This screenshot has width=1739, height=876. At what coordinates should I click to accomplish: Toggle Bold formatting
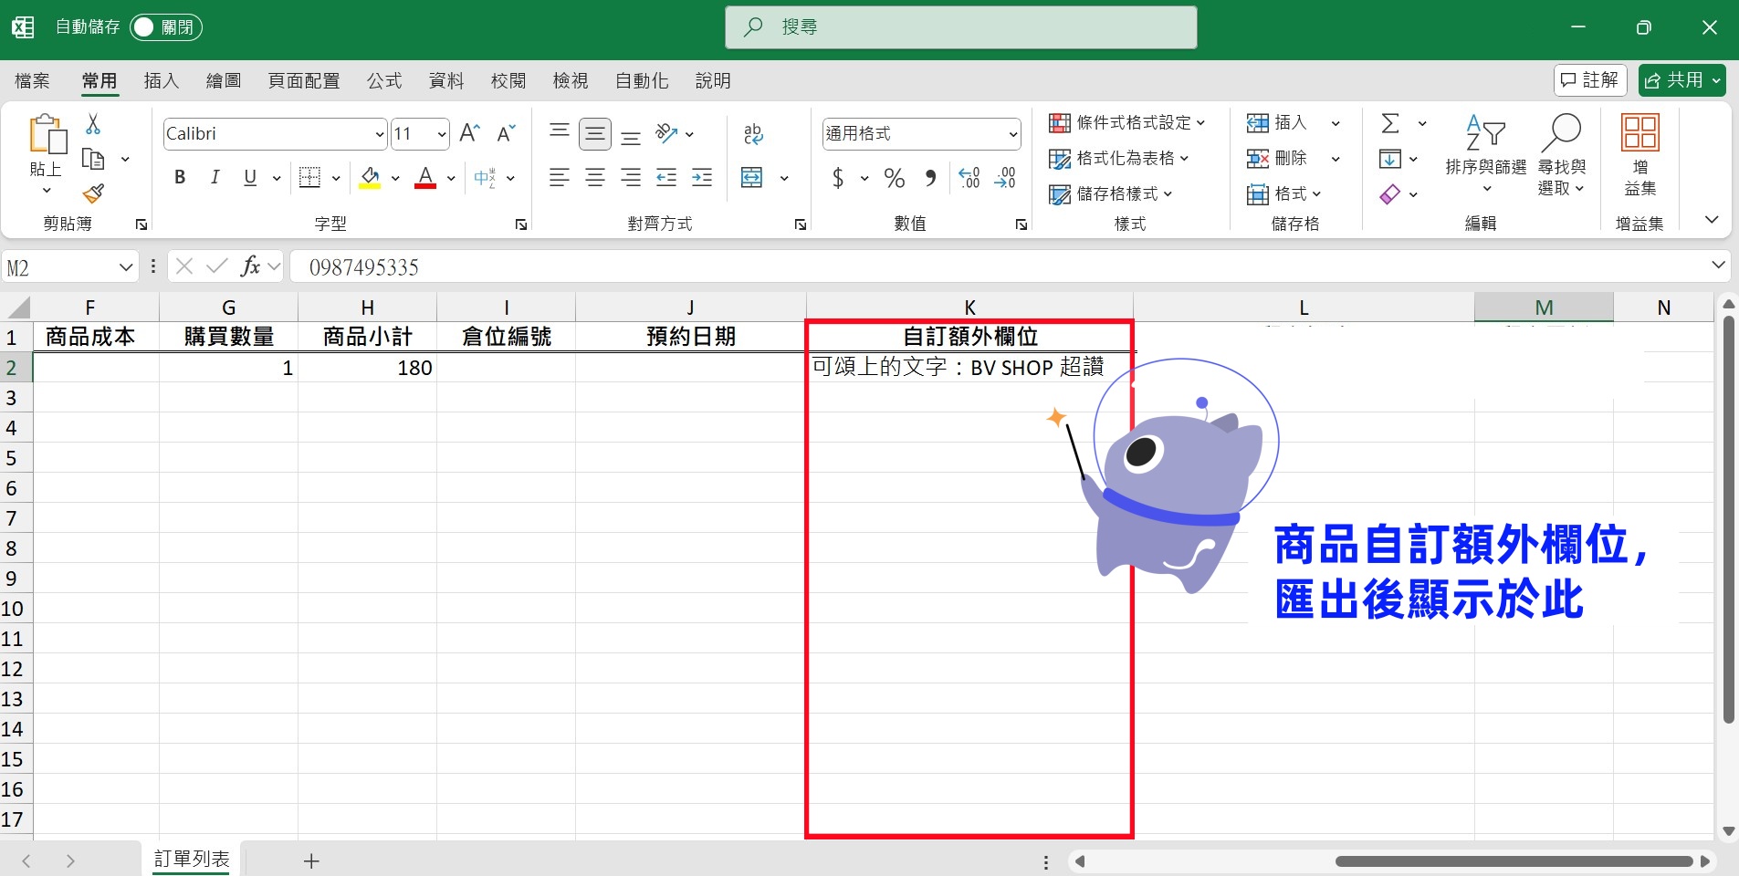(x=180, y=177)
